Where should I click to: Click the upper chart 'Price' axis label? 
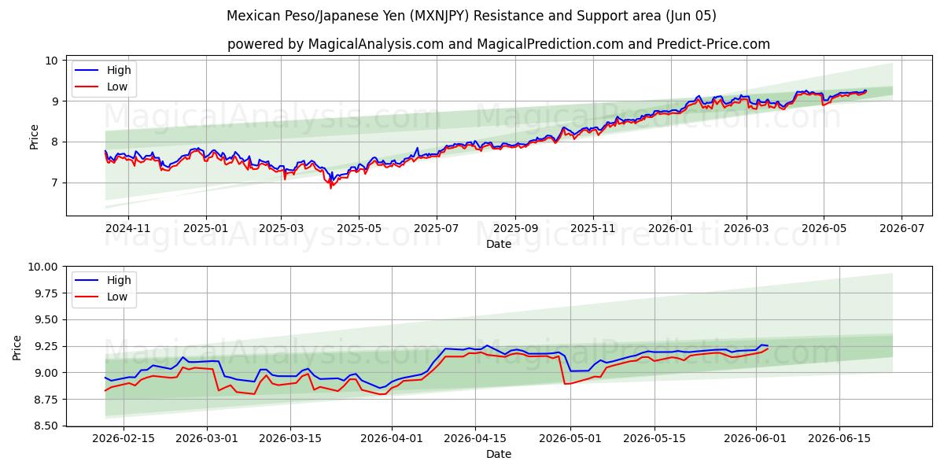pos(34,135)
